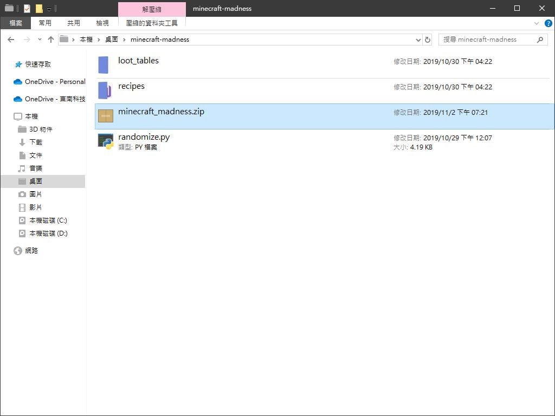Screen dimensions: 555x416
Task: Click the 3D 物件 folder icon
Action: (22, 129)
